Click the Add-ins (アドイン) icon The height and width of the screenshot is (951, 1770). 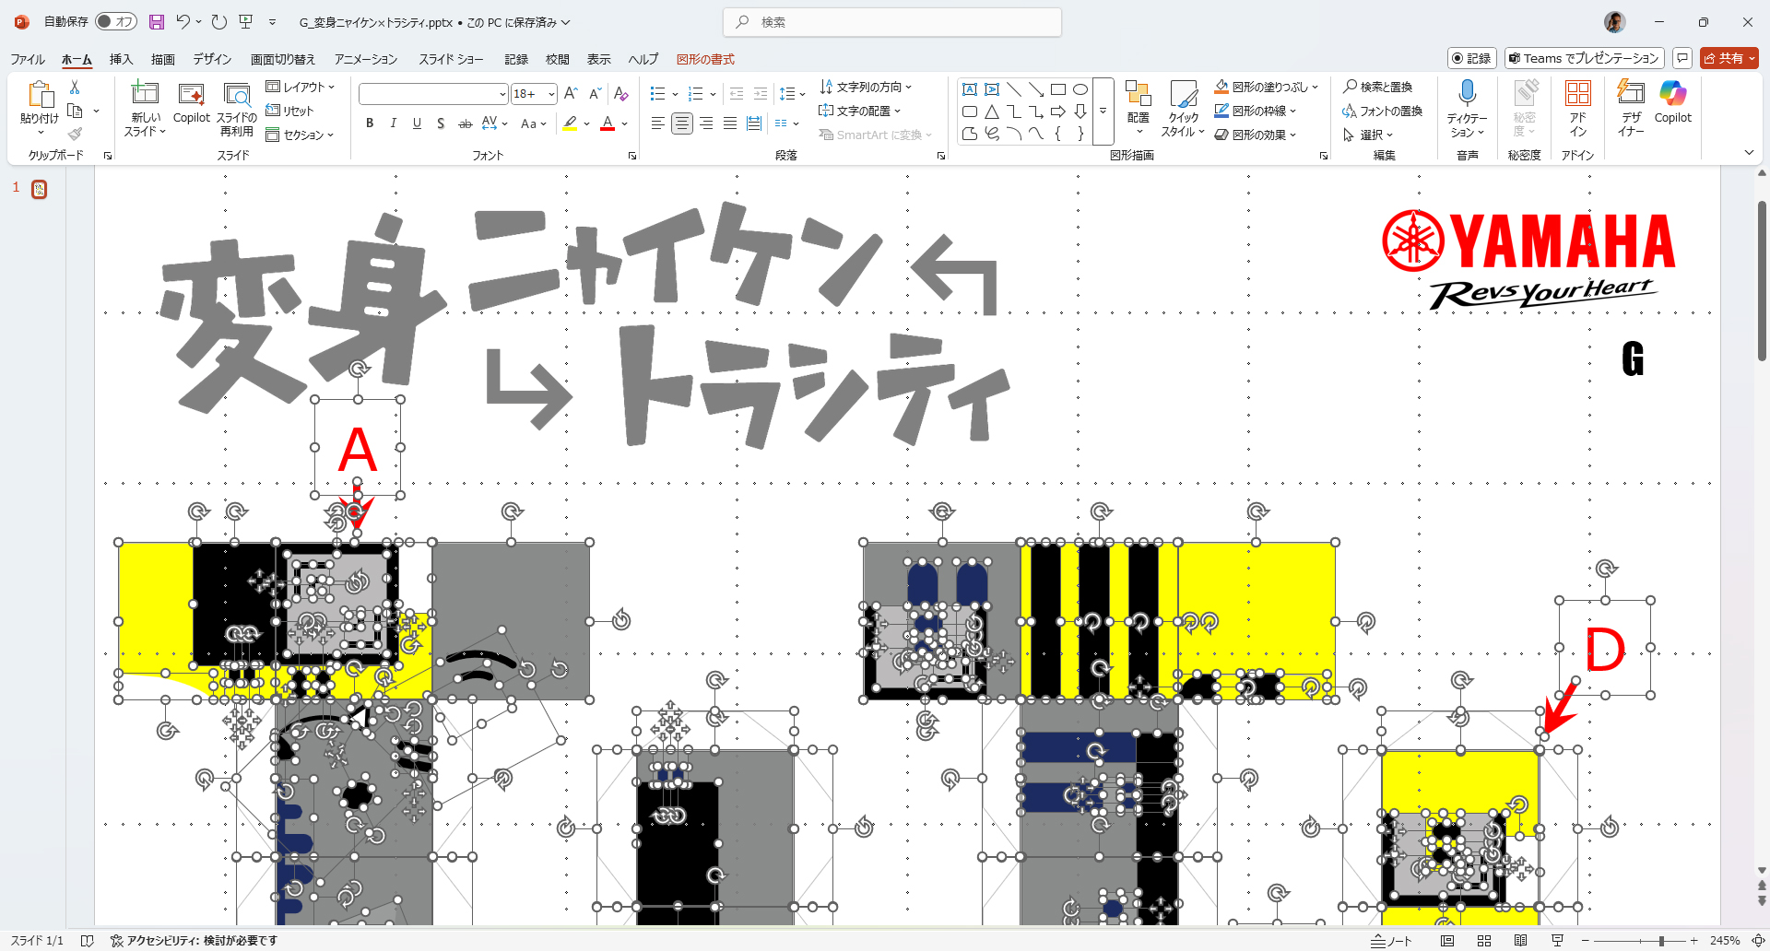[x=1577, y=94]
